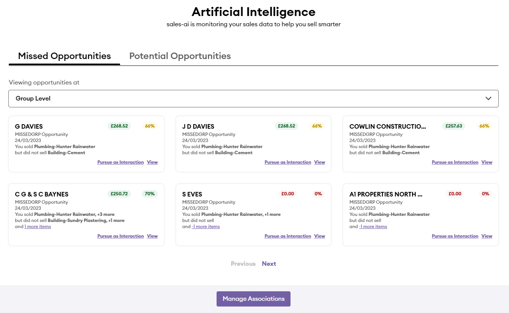
Task: View the C G & S C BAYNES opportunity
Action: coord(152,236)
